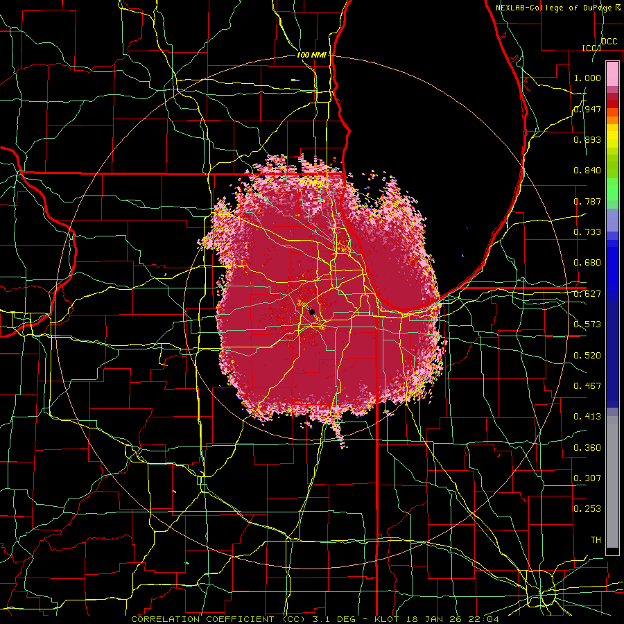The image size is (624, 624).
Task: Click the black KLOT radar site dot
Action: pyautogui.click(x=312, y=311)
